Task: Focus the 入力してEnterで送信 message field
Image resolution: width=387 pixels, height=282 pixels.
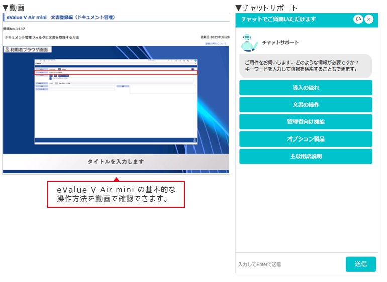Action: coord(291,264)
